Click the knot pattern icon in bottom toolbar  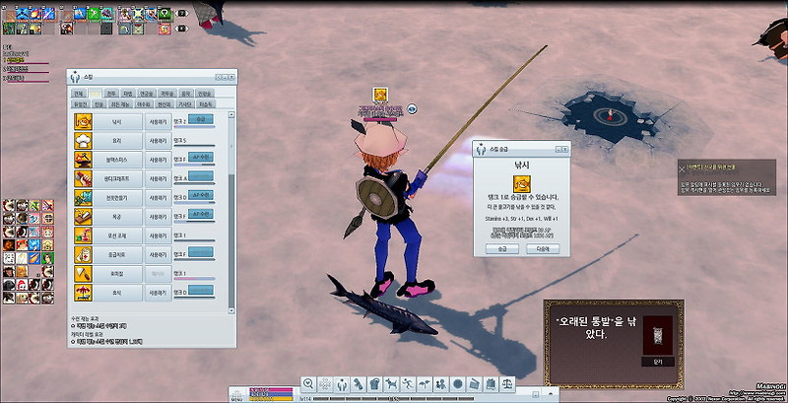point(325,384)
